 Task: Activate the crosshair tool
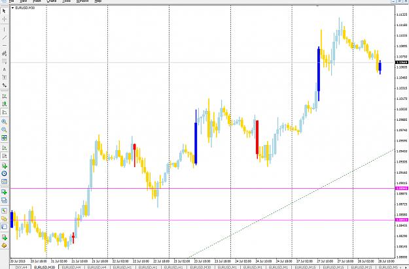4,19
